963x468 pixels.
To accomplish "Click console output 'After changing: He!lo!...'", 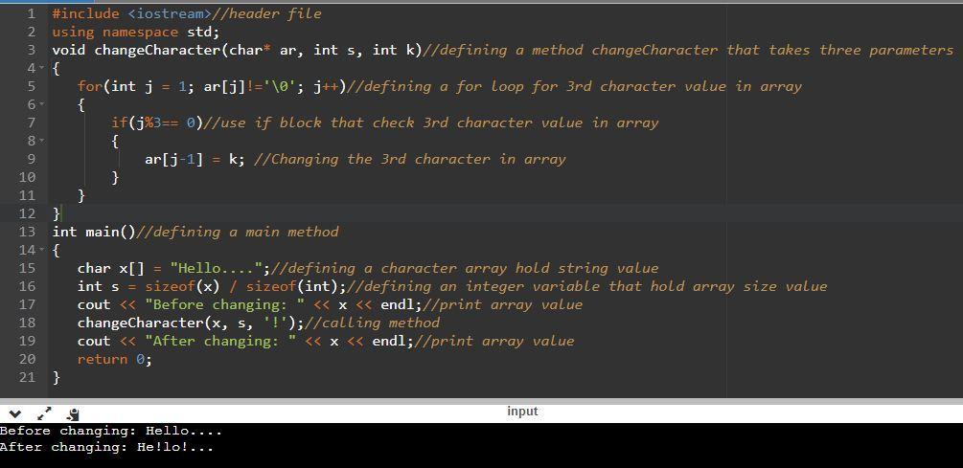I will tap(107, 447).
